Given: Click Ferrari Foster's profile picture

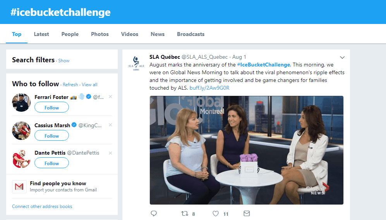Looking at the screenshot, I should [x=22, y=102].
